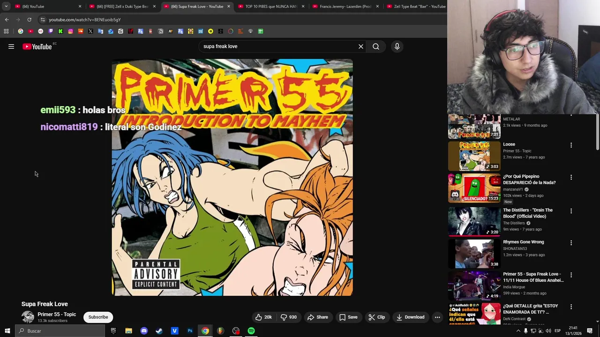Open the Google bookmark icon

click(x=21, y=31)
